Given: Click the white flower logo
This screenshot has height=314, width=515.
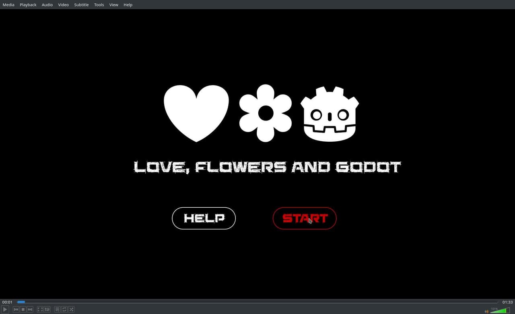Looking at the screenshot, I should [x=266, y=113].
